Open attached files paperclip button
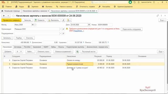The height and width of the screenshot is (94, 168). coord(64,20)
